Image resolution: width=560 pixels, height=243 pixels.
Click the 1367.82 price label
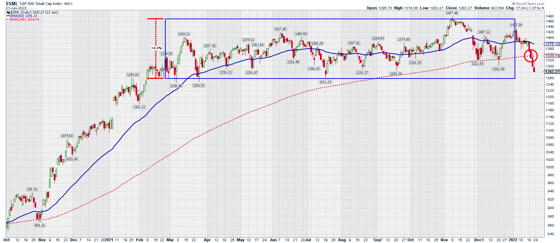(354, 43)
